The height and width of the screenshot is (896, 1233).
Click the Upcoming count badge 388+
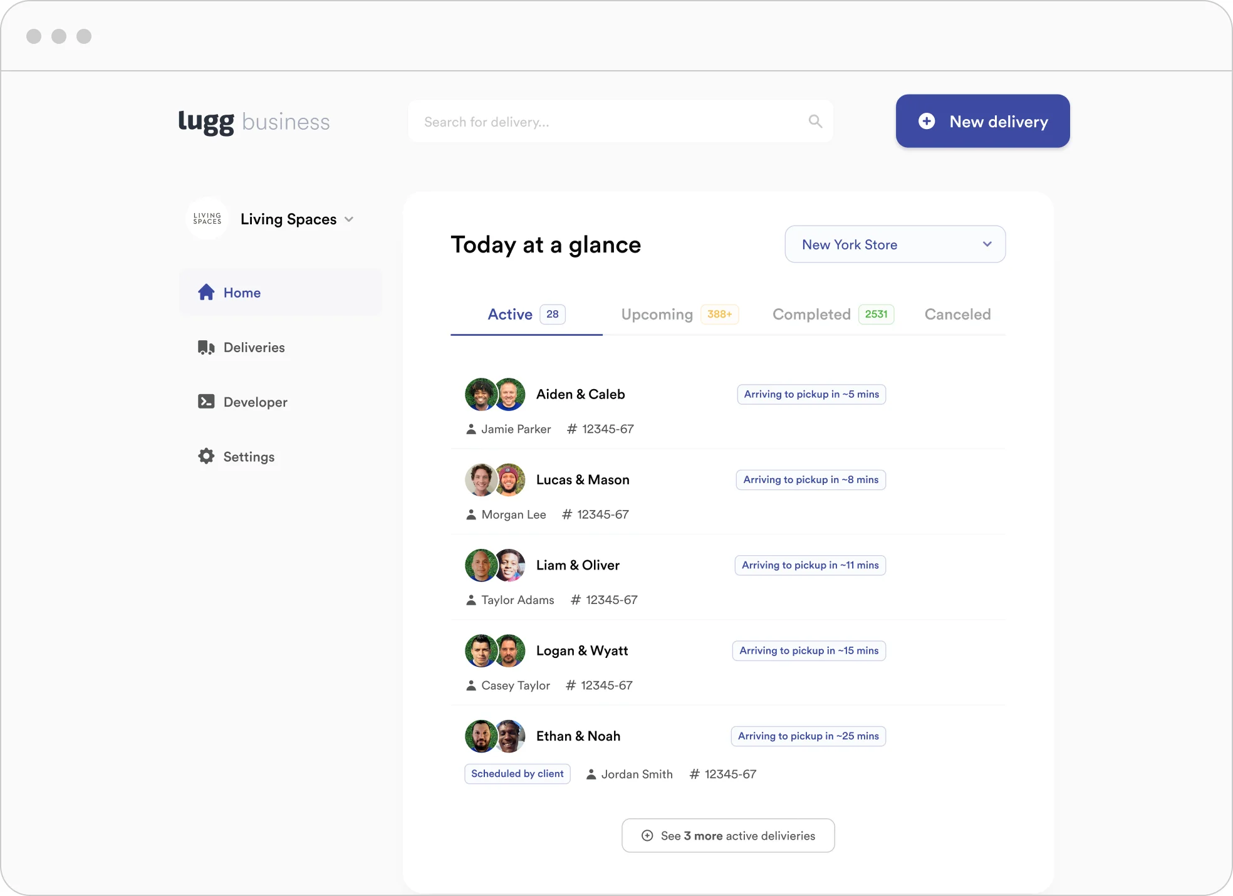[x=720, y=315]
